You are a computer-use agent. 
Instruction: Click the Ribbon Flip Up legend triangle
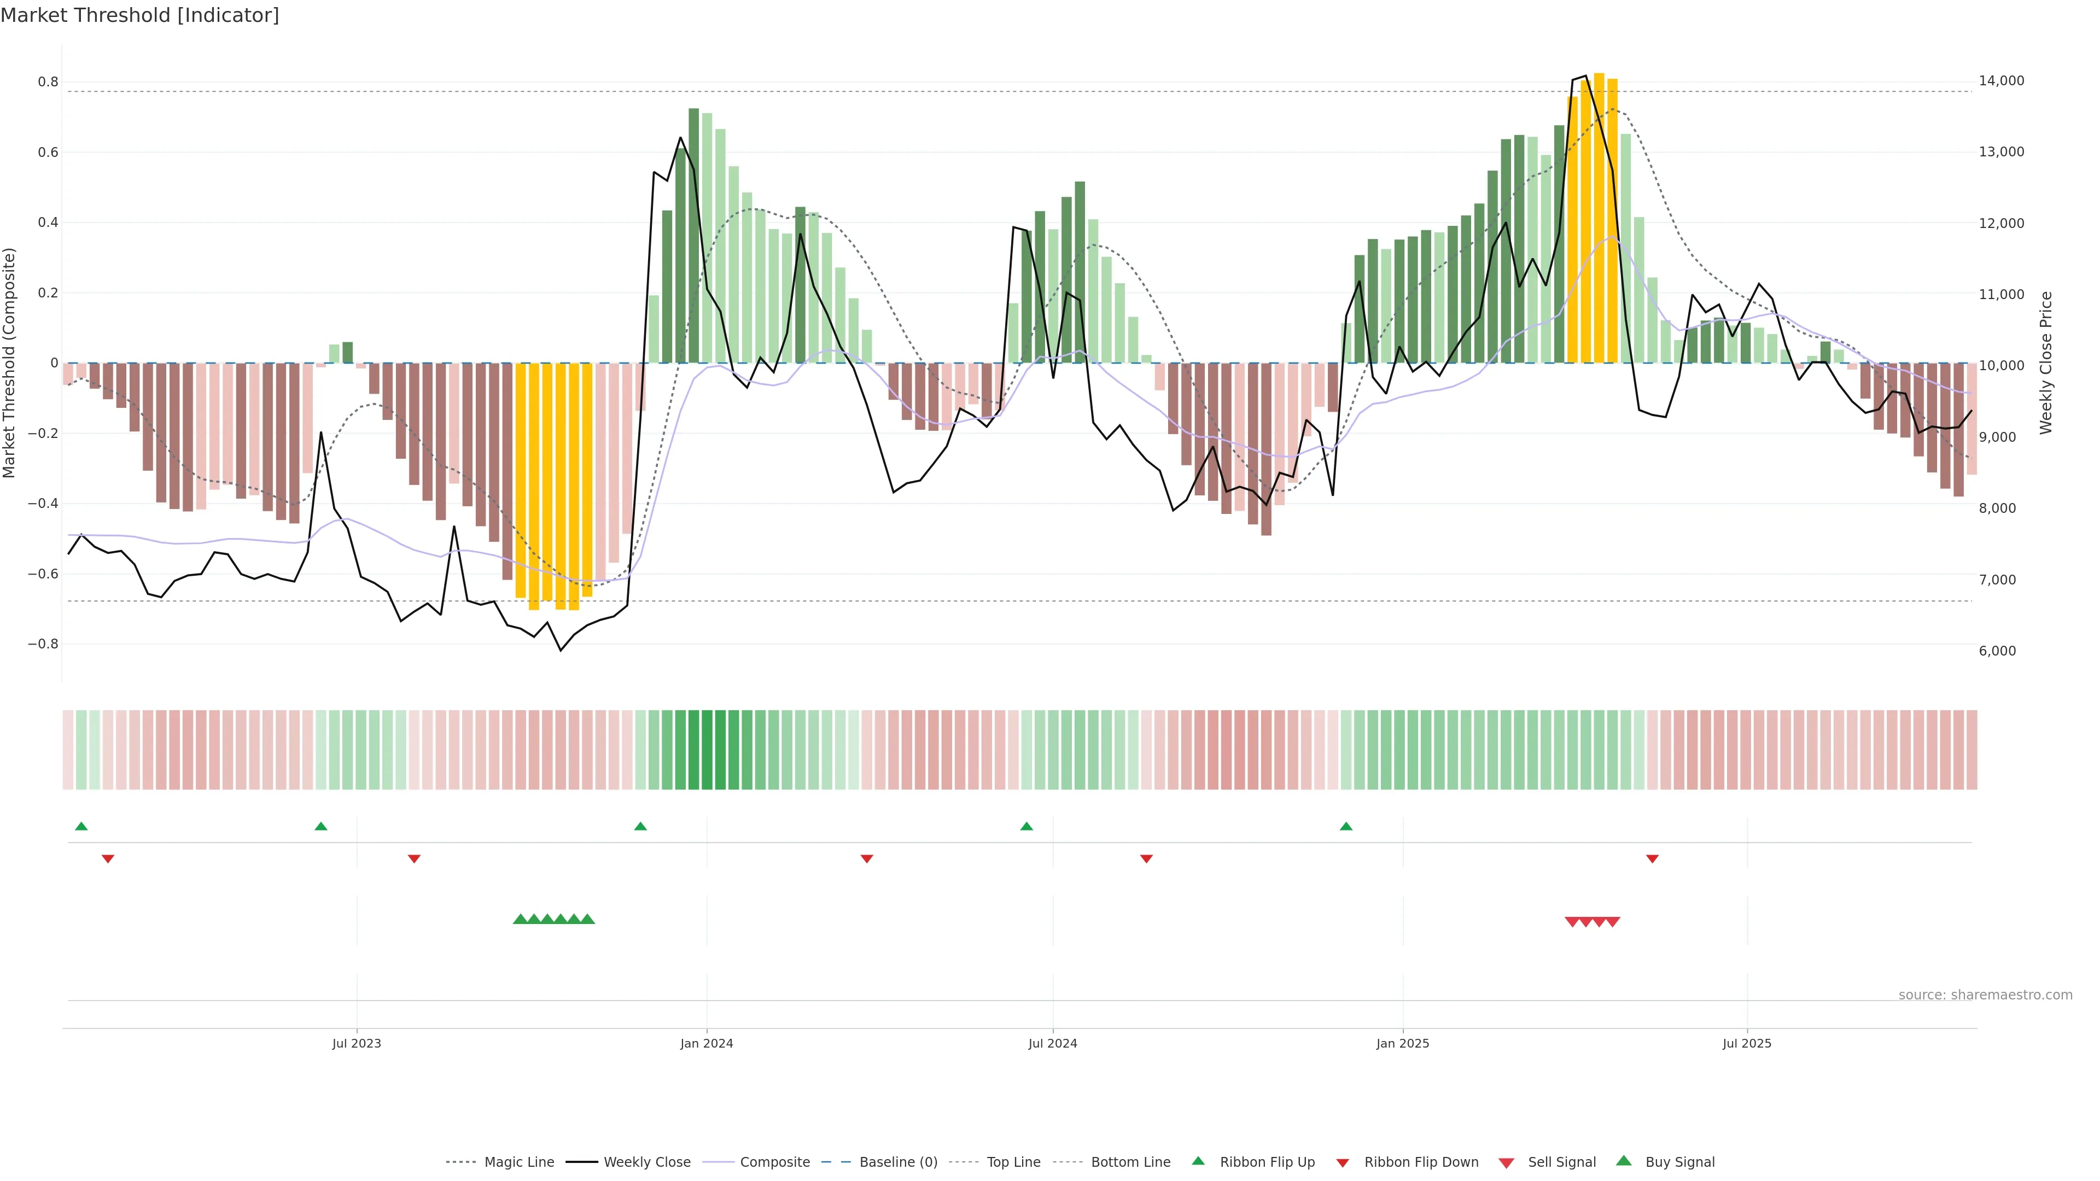(1198, 1161)
